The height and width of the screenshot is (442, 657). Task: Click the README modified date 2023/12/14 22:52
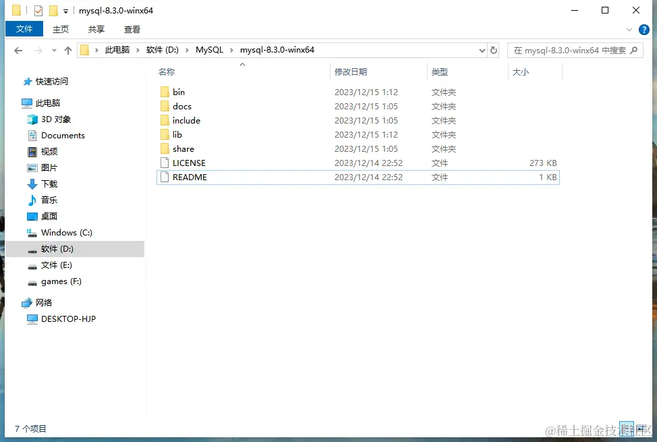[368, 177]
